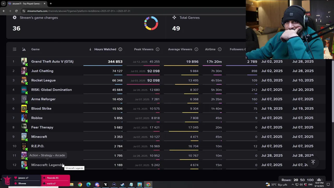
Task: Set rows per page to 100
Action: [310, 180]
